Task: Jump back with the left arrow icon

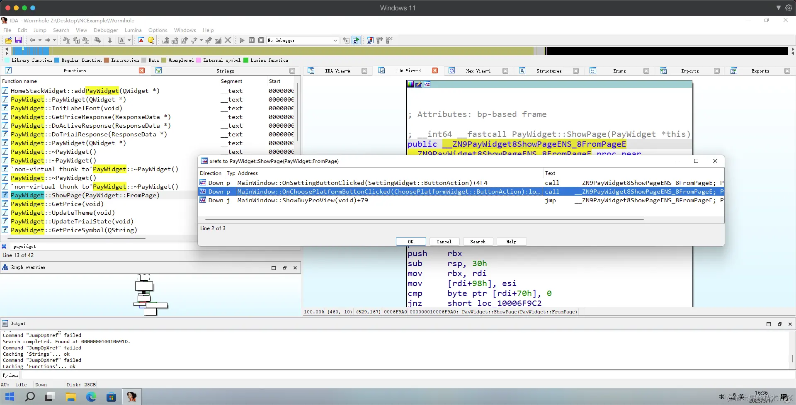Action: (32, 40)
